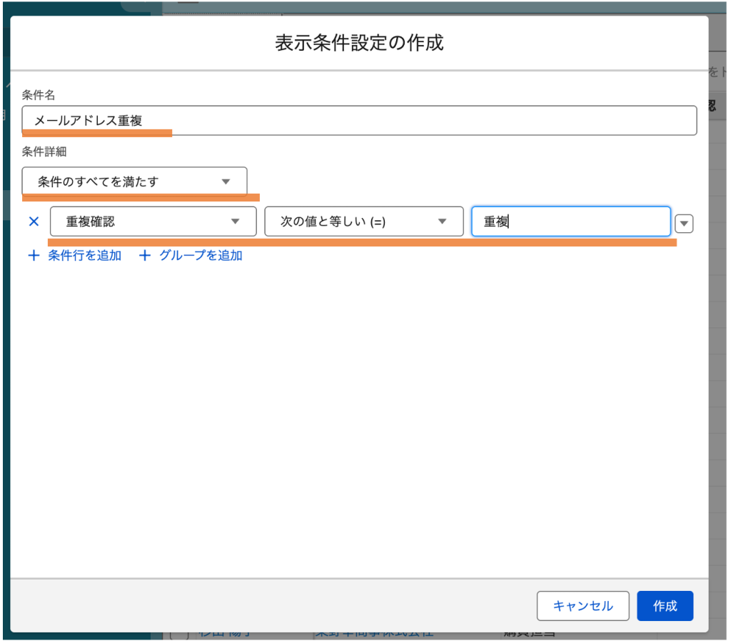Click the arrow on the 重複確認 field selector
Screen dimensions: 731x641
point(235,222)
